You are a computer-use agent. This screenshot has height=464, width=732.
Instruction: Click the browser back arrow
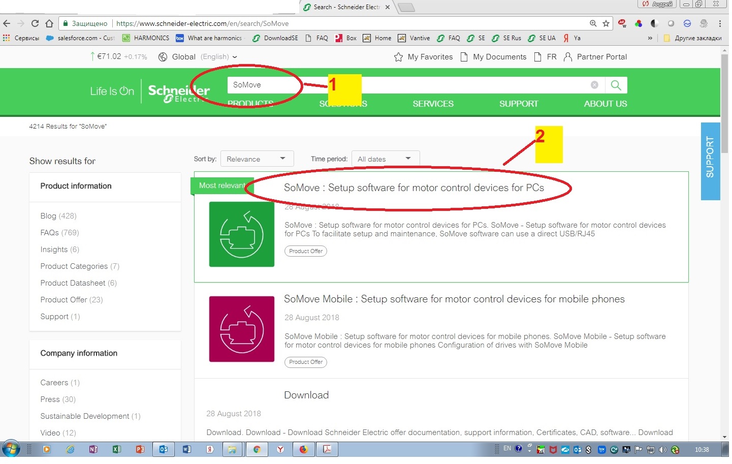coord(7,23)
